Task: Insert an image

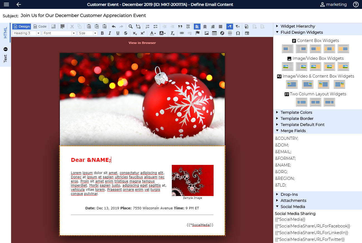Action: [x=207, y=33]
